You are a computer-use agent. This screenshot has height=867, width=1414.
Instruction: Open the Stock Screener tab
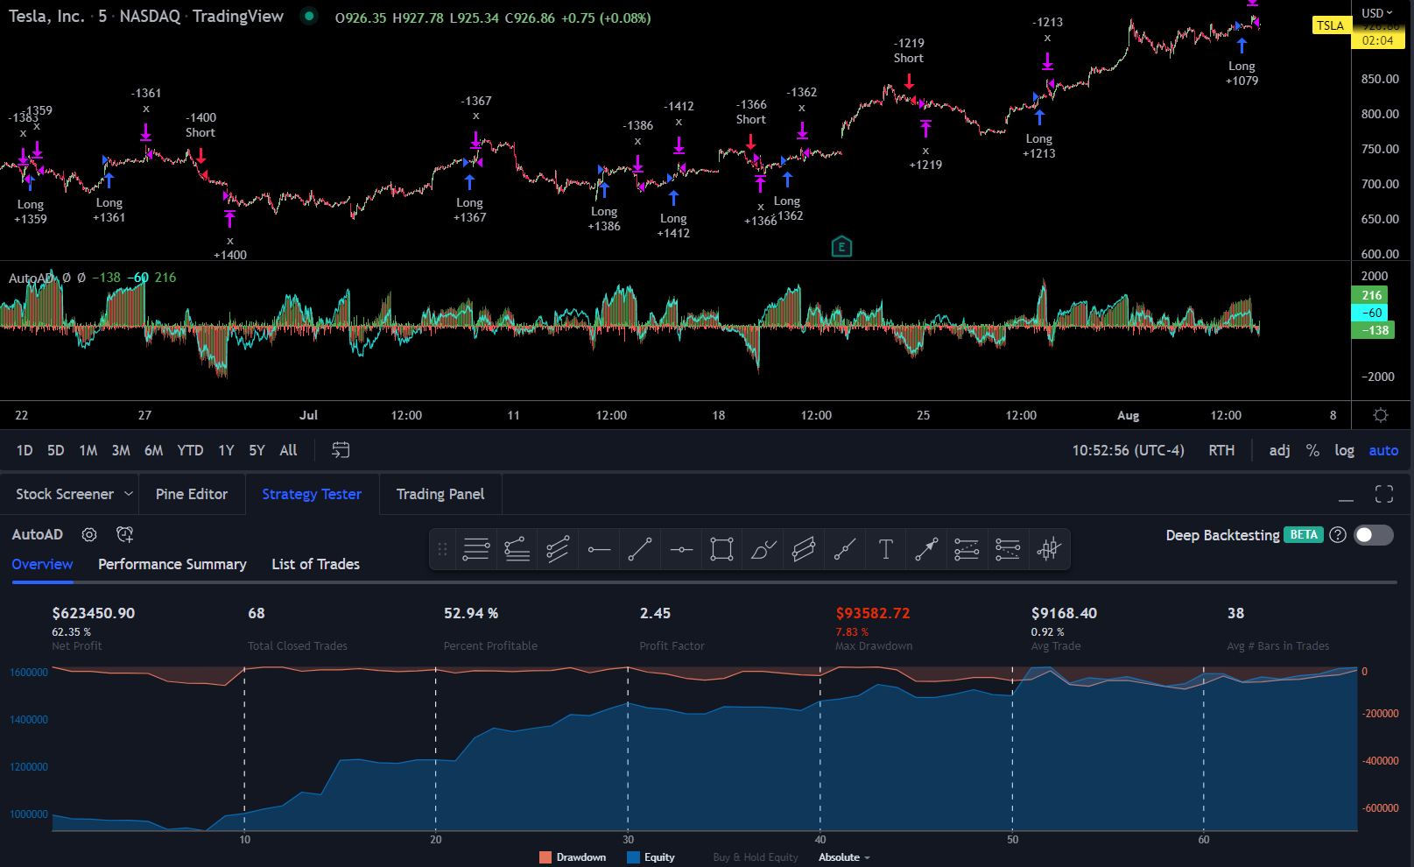(65, 494)
